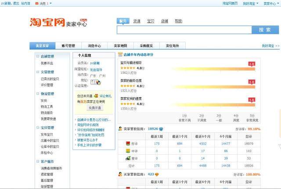The width and height of the screenshot is (281, 189).
Task: Open 消费者保障服务 in sidebar
Action: point(51,168)
